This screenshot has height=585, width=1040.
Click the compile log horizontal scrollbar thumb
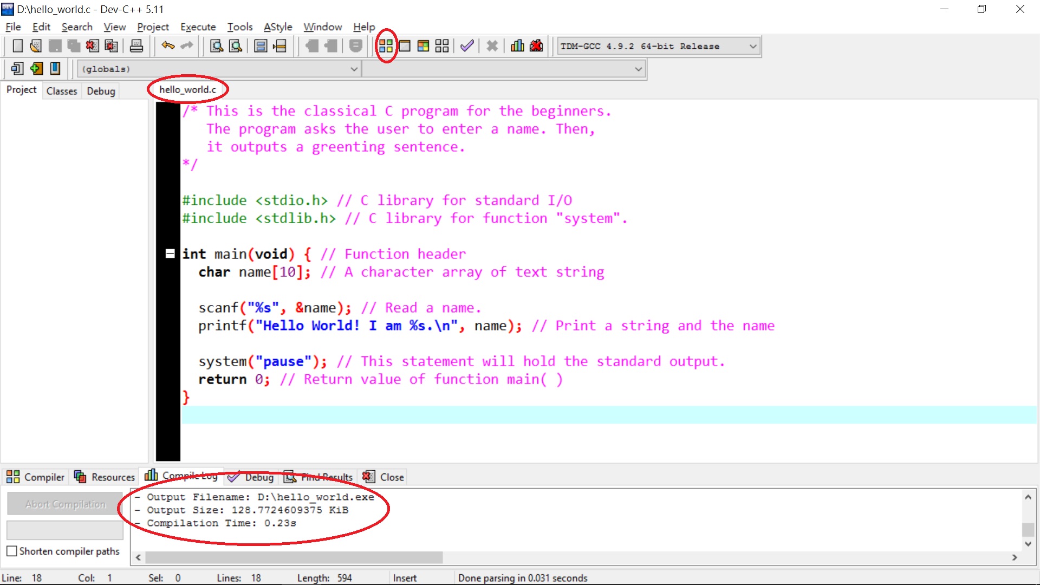294,557
